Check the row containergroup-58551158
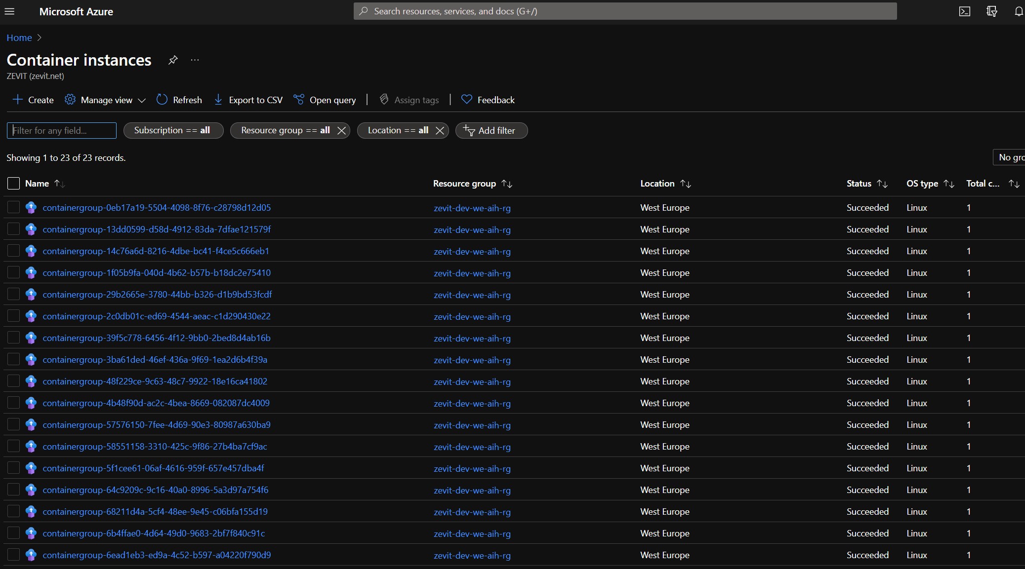 pyautogui.click(x=13, y=446)
